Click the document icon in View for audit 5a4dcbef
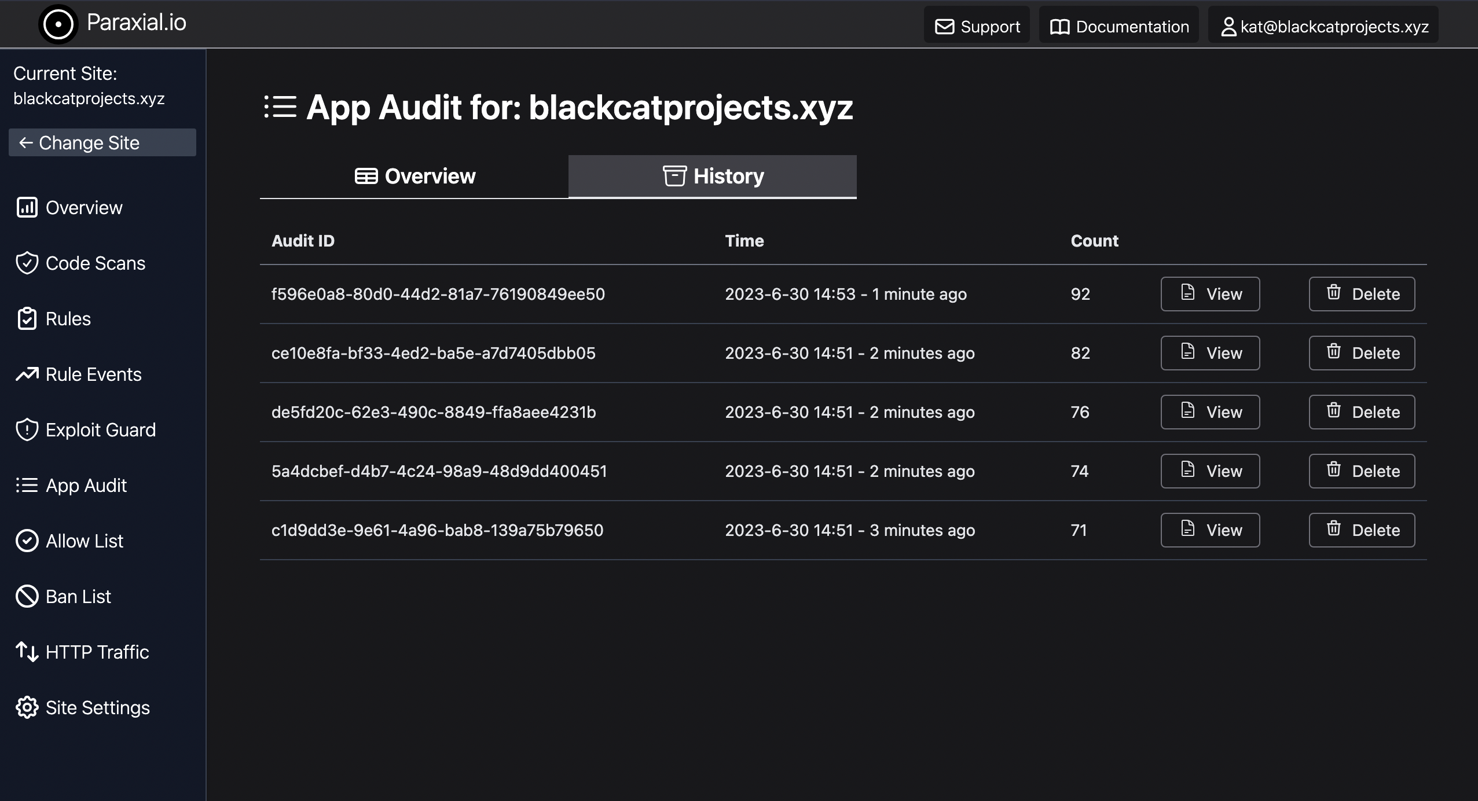 point(1187,469)
